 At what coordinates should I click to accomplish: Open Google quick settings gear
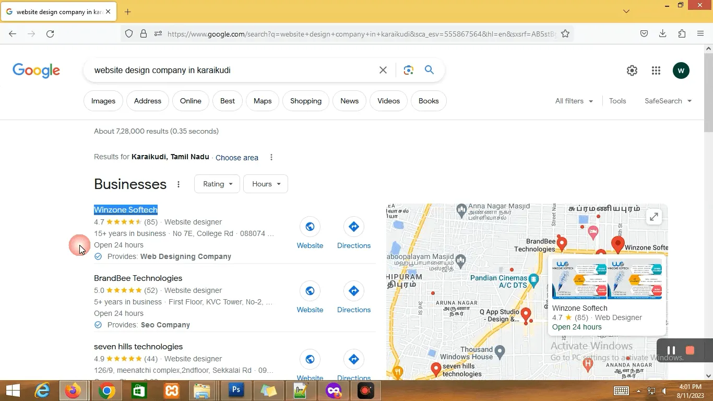tap(632, 70)
